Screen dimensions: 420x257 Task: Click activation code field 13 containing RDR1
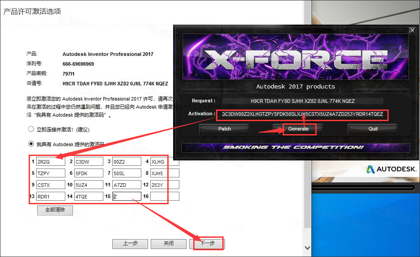(51, 196)
